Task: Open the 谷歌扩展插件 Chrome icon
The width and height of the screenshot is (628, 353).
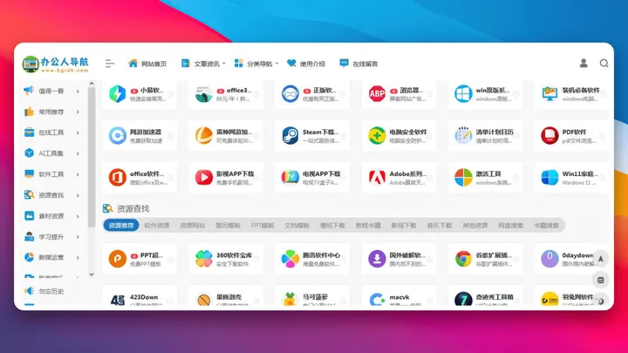Action: pyautogui.click(x=463, y=259)
